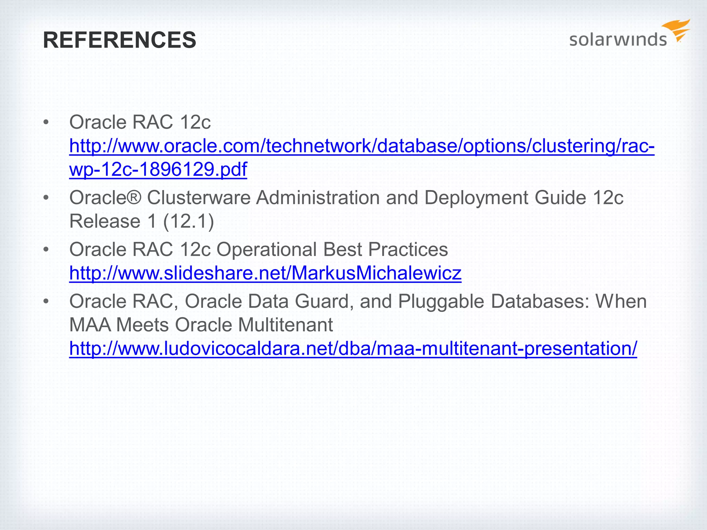Click the 'wp-12c-1896129.pdf' link continuation line
Viewport: 707px width, 530px height.
[x=158, y=169]
